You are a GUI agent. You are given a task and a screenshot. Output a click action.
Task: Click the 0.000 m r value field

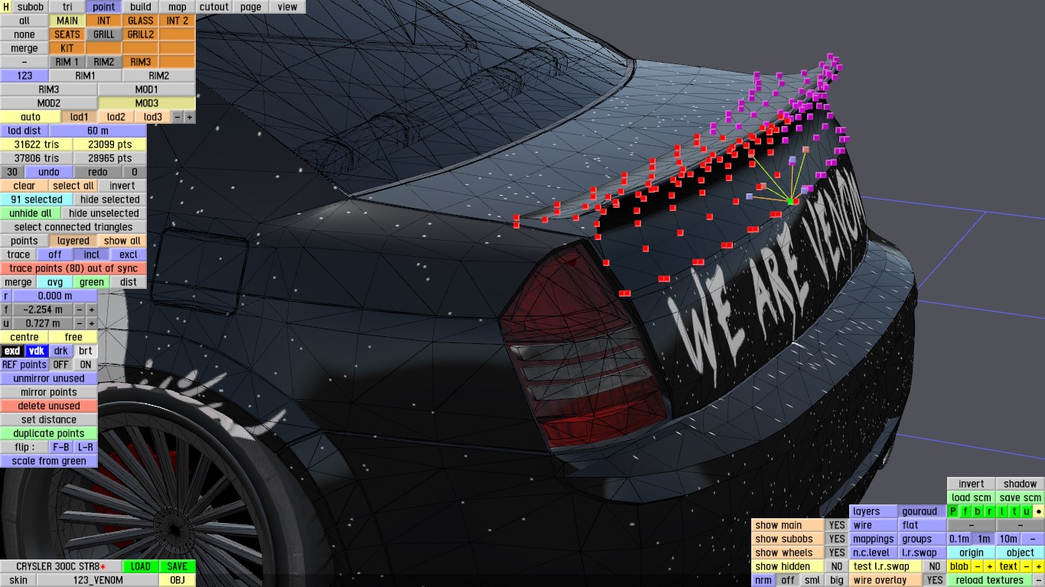tap(55, 296)
